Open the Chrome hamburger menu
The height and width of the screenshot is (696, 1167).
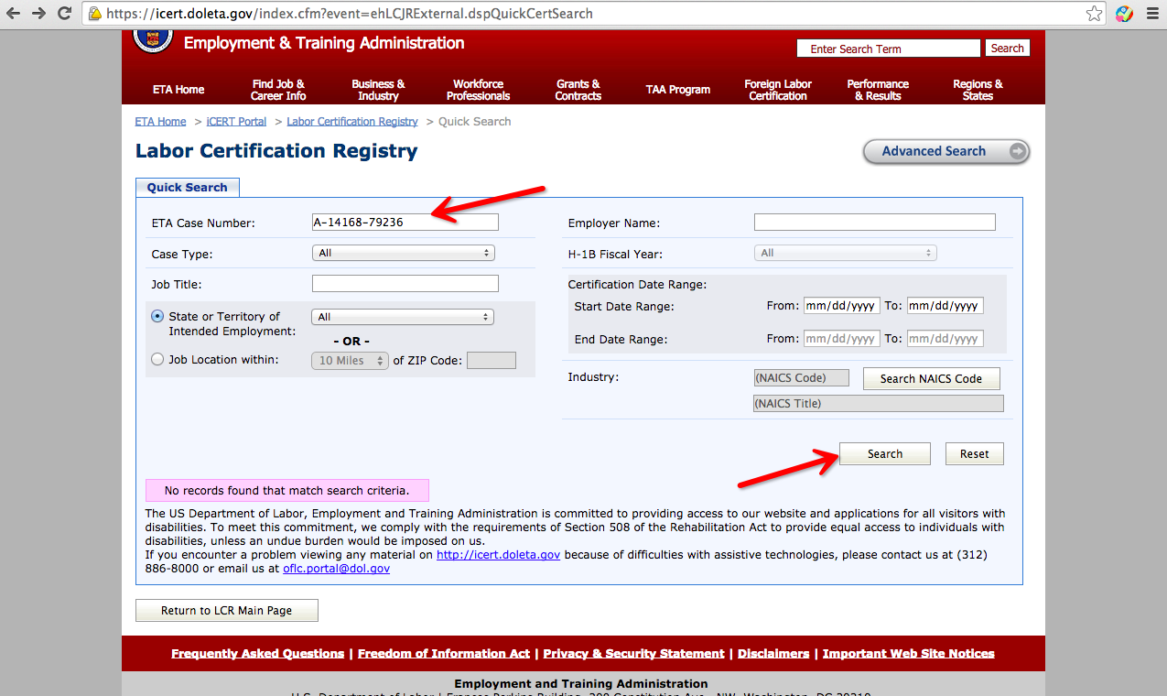1152,14
